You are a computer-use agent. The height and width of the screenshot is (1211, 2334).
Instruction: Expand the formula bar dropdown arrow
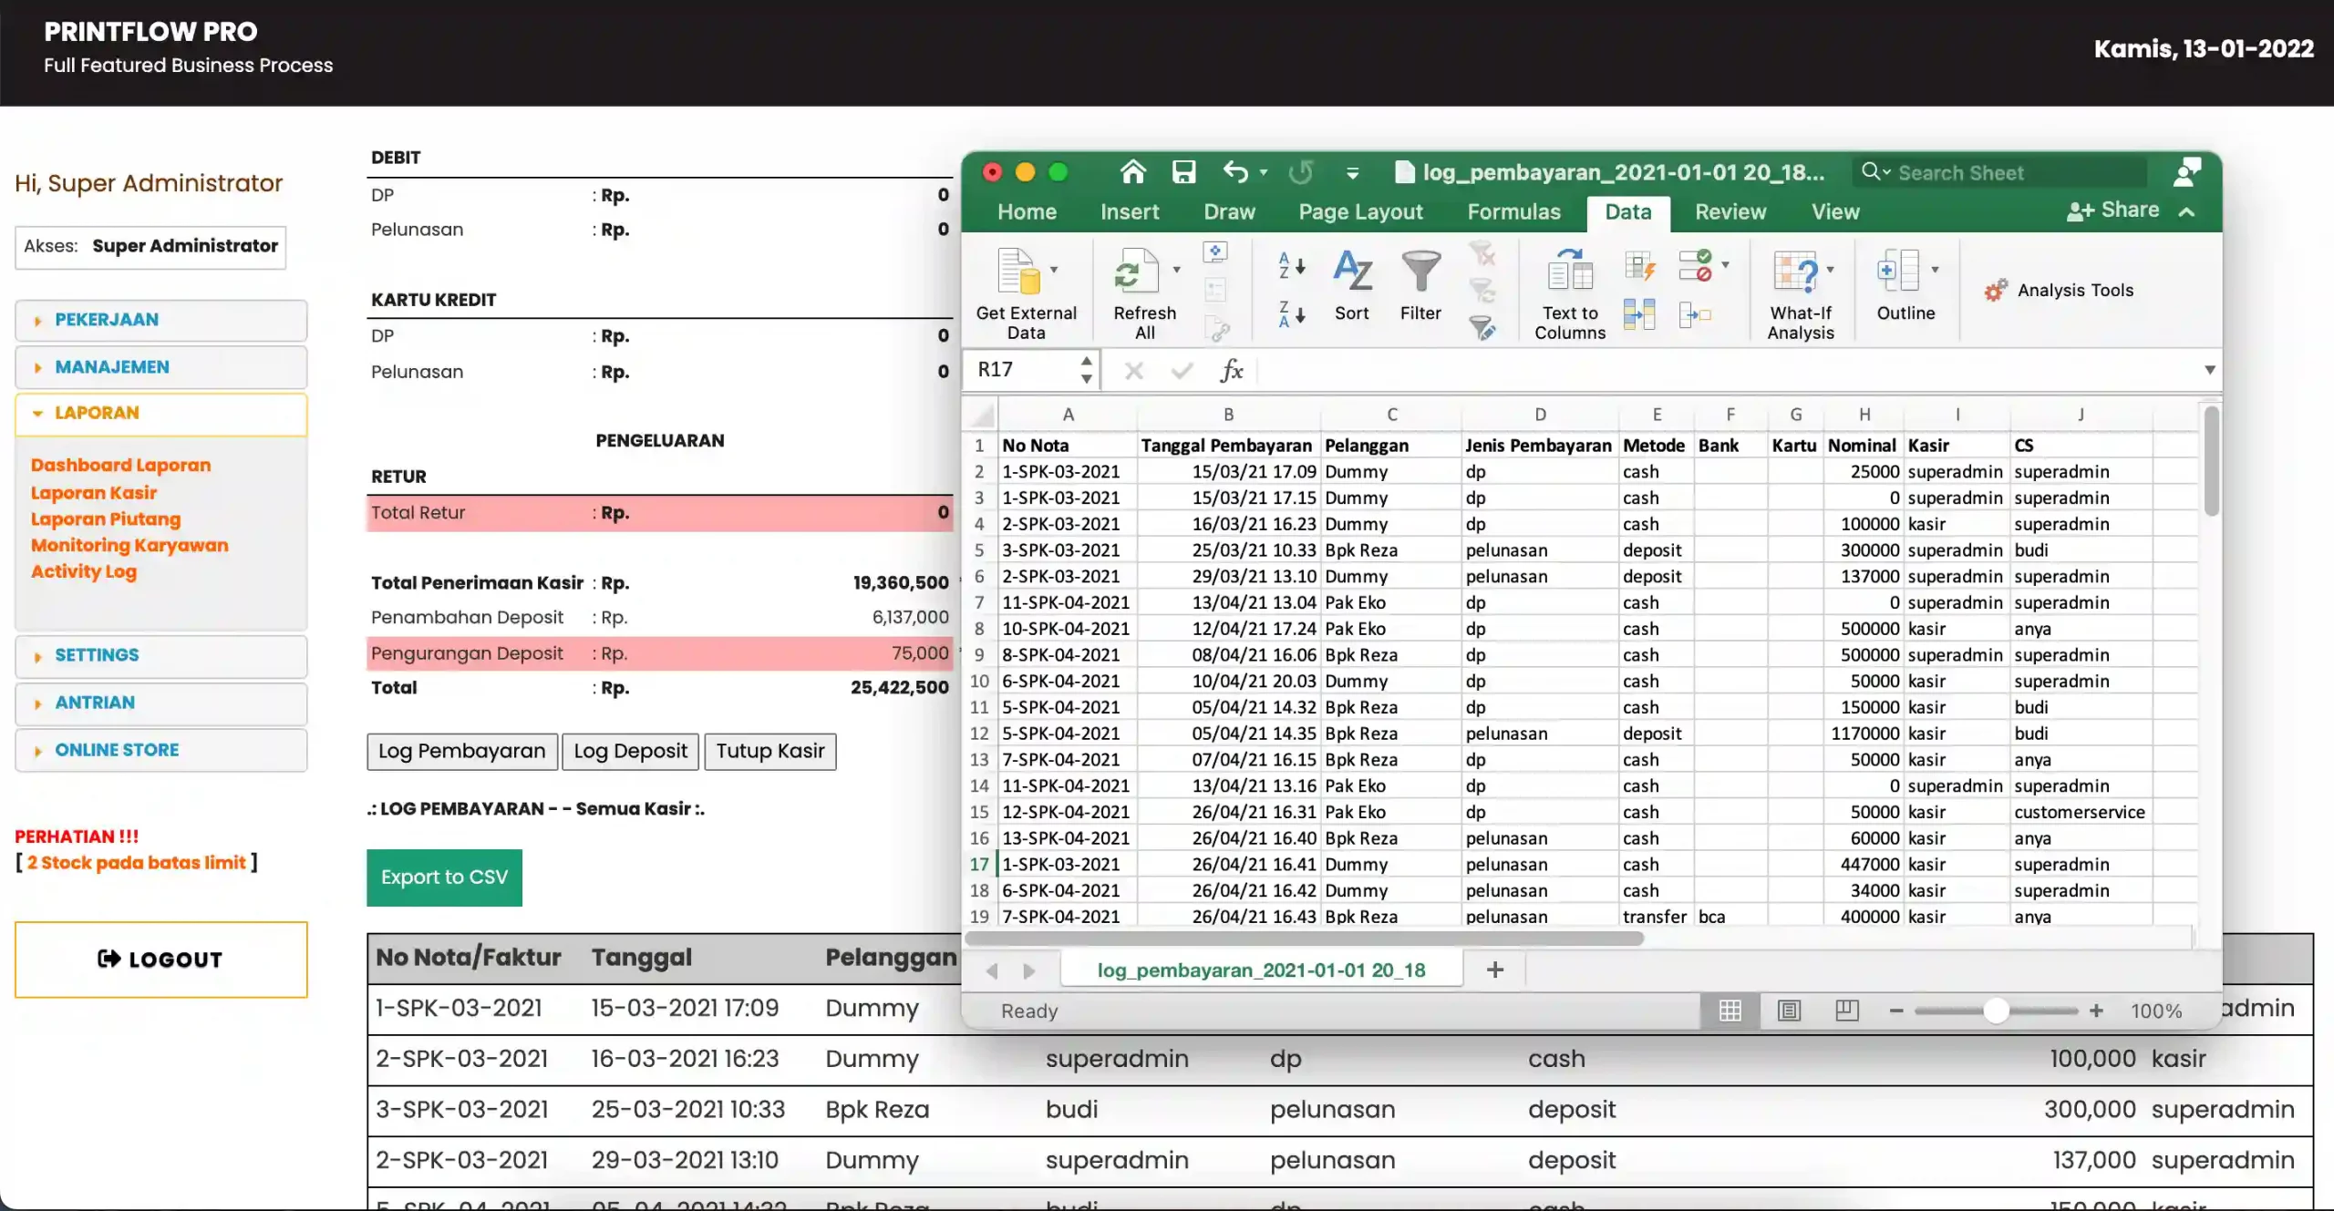2210,369
